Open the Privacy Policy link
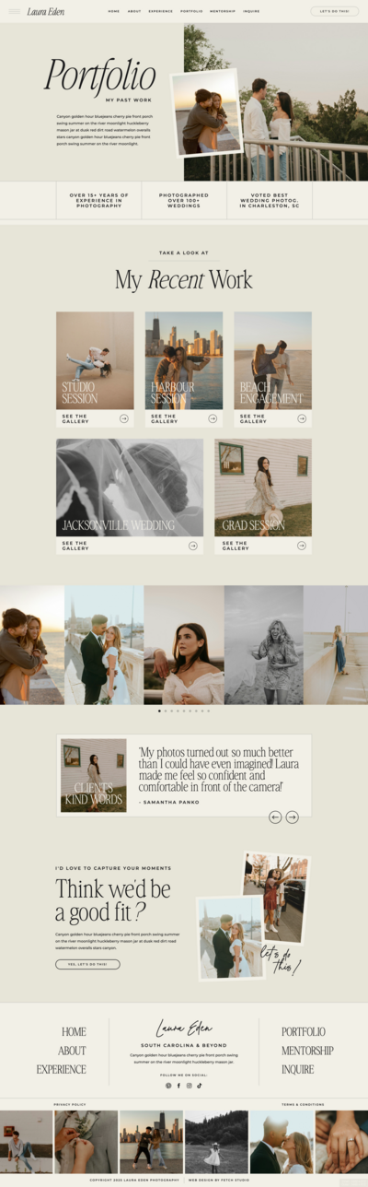 point(70,1104)
